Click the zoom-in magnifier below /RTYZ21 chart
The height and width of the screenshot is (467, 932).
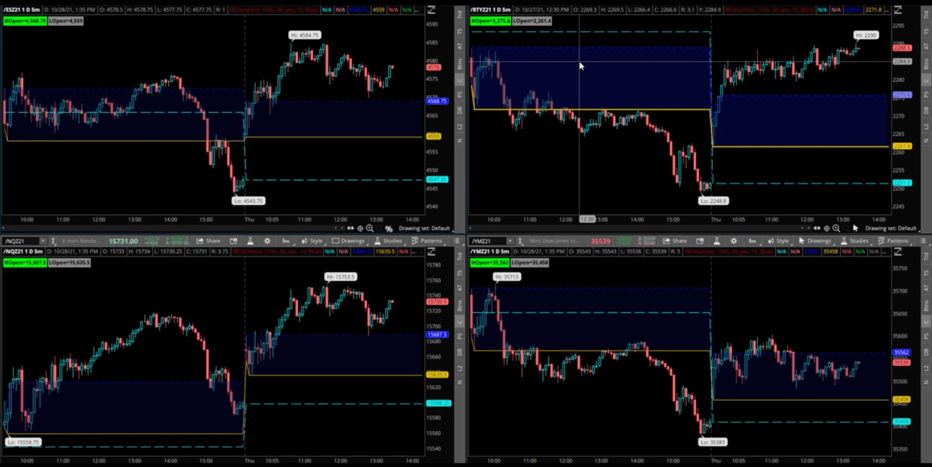[x=836, y=229]
